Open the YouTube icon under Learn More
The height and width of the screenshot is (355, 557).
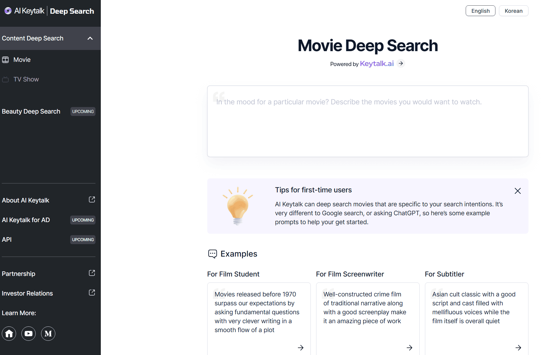point(29,334)
